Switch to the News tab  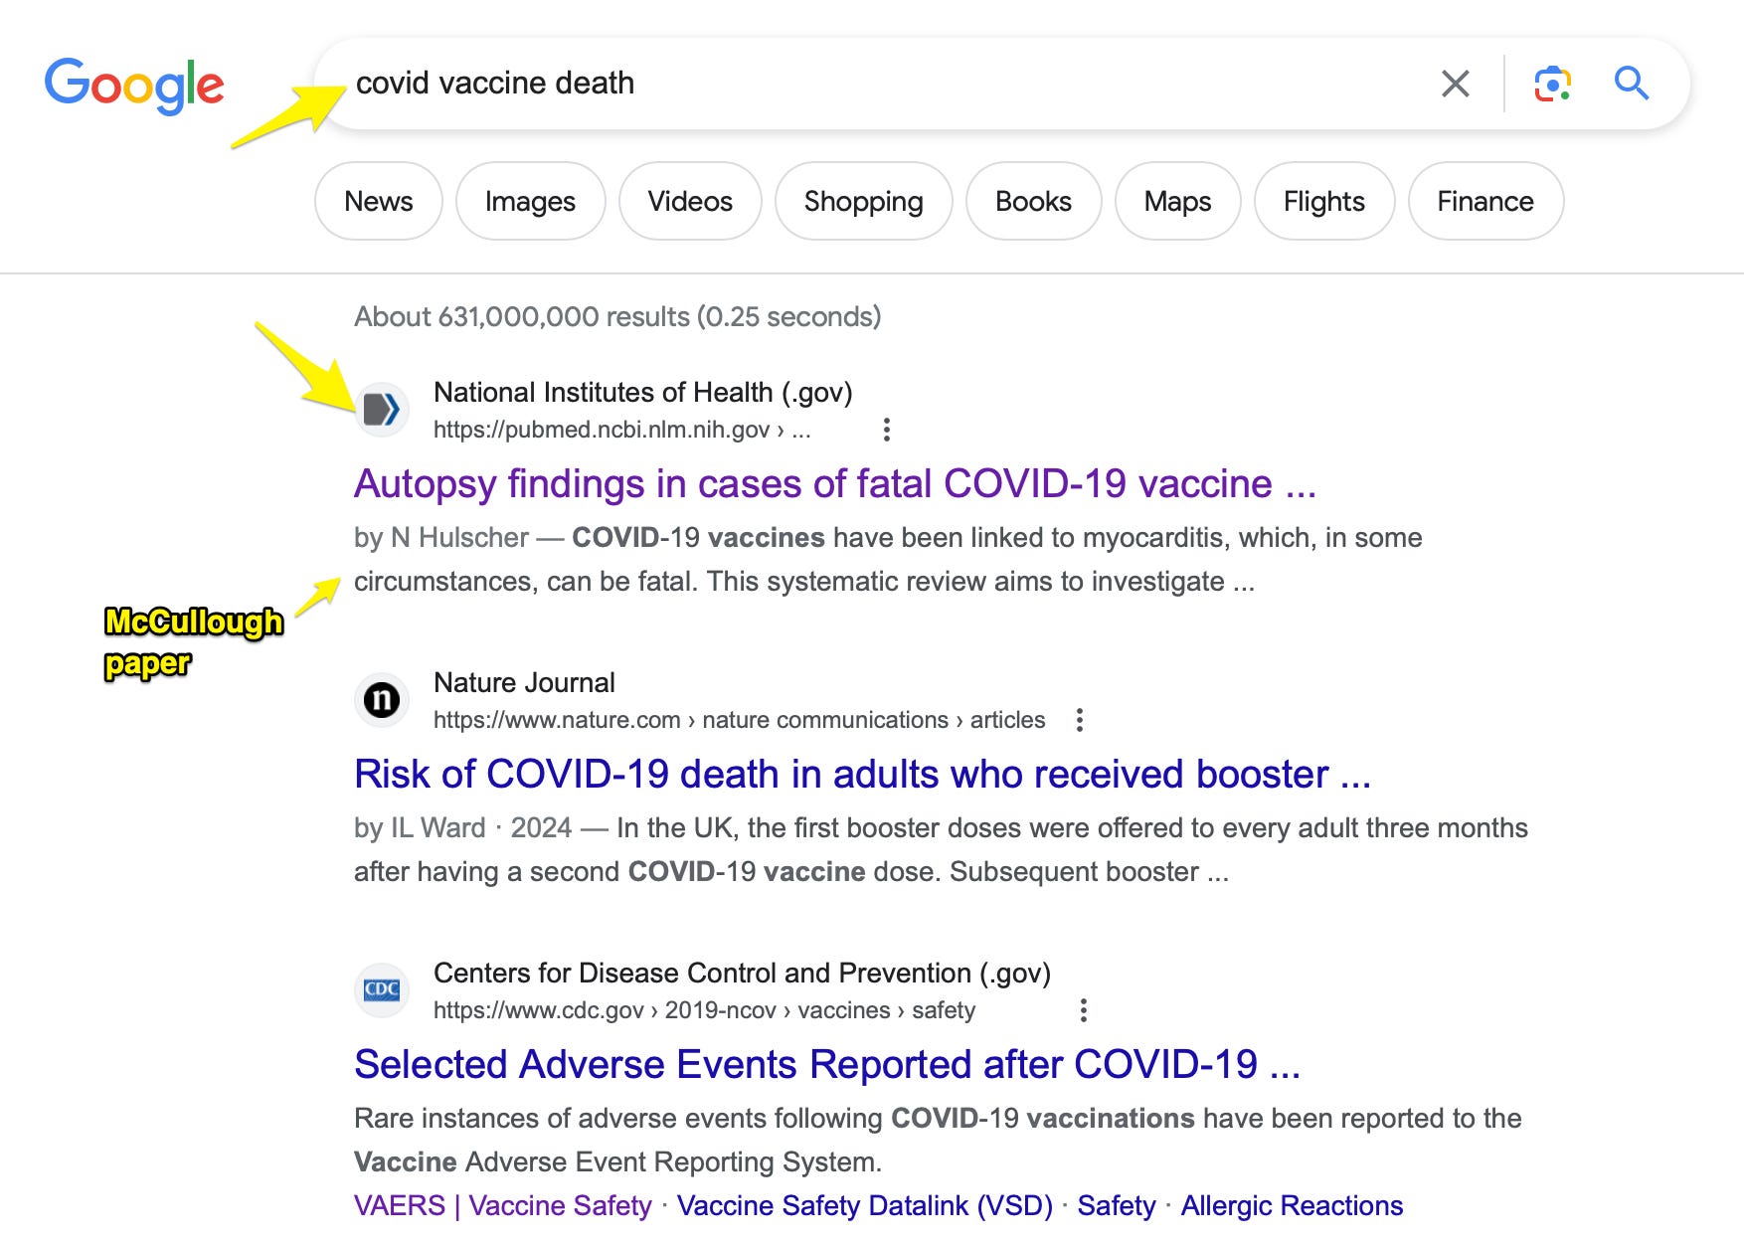pos(378,201)
